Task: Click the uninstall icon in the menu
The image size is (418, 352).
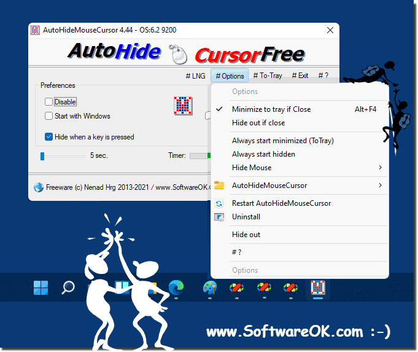Action: [x=219, y=217]
